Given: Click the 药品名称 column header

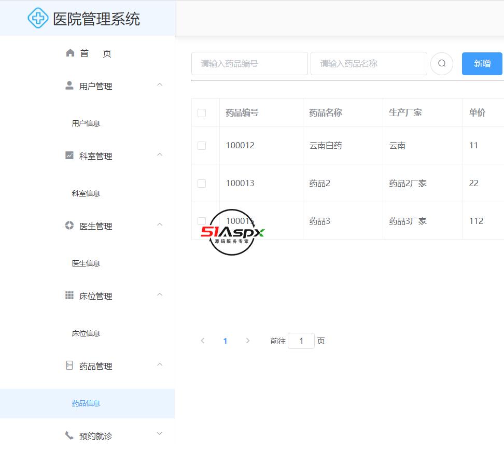Looking at the screenshot, I should point(326,113).
